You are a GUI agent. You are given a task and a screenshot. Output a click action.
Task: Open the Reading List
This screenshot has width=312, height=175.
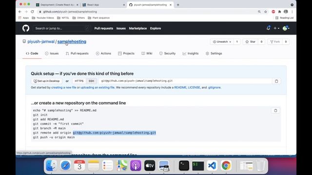click(284, 18)
